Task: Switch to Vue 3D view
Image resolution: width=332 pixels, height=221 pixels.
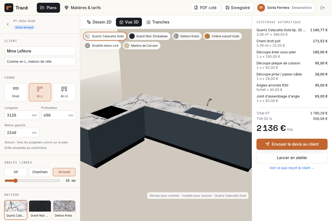Action: tap(129, 22)
